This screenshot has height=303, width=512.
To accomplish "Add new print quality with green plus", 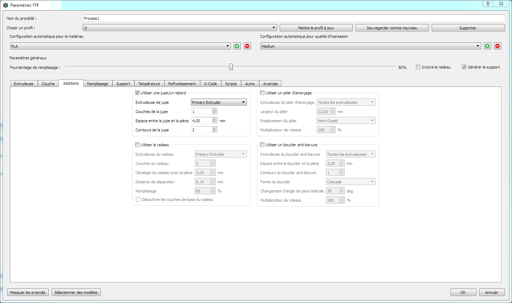I will [x=487, y=46].
